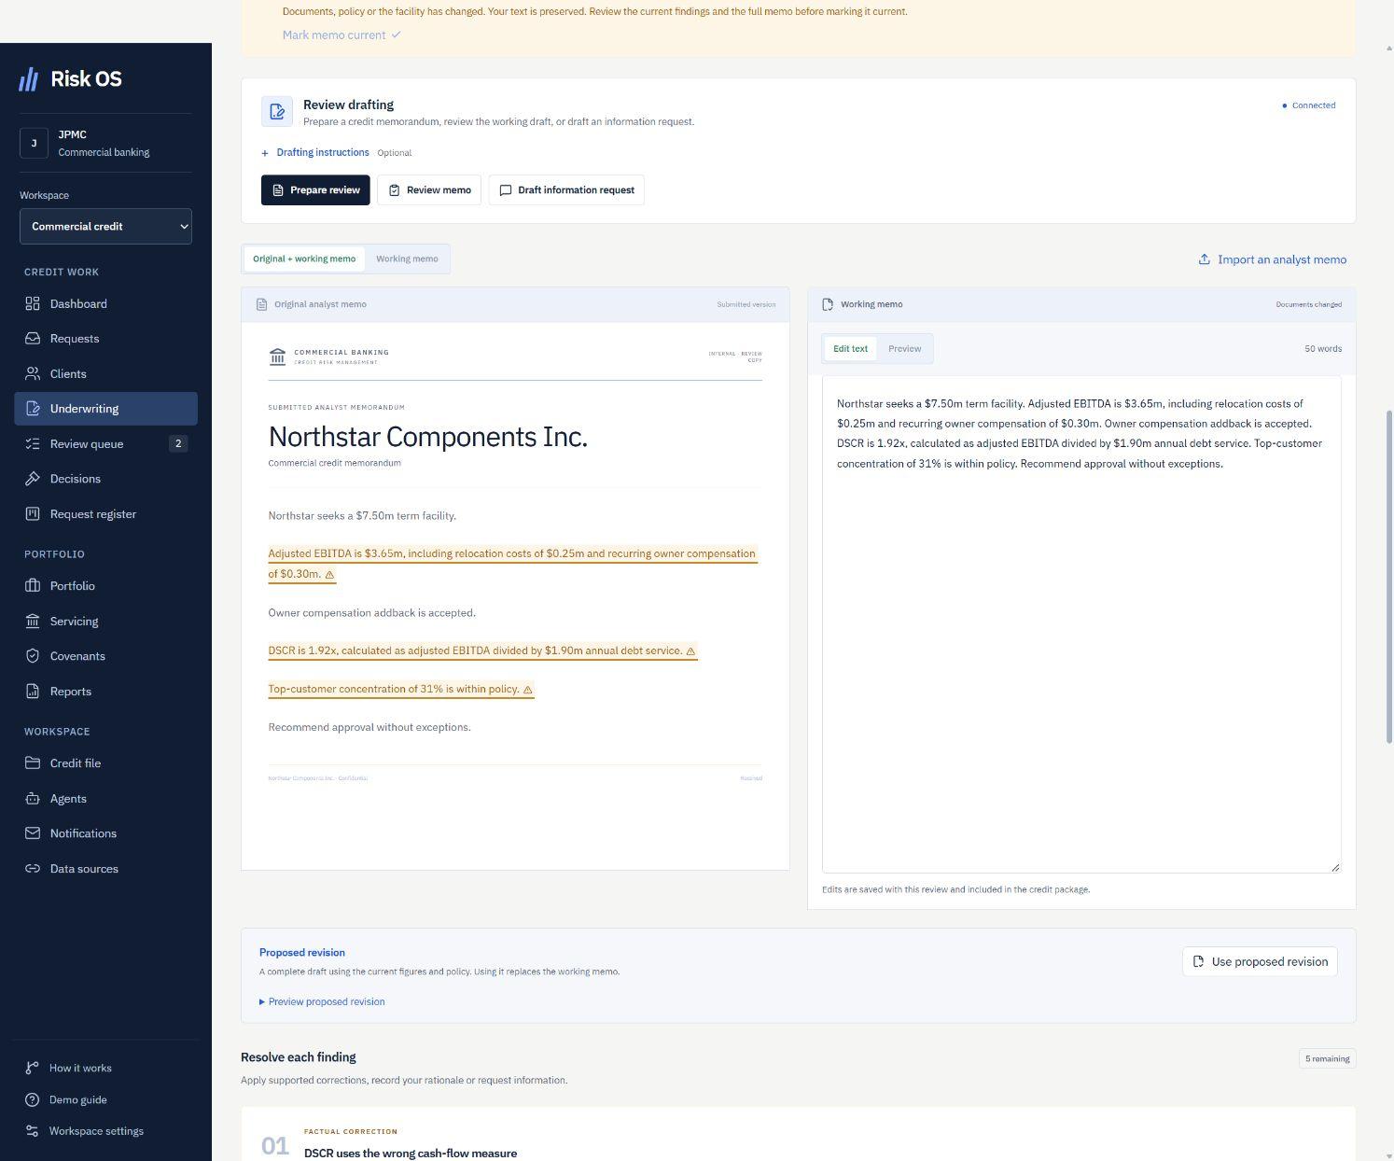Click the JPMC organization avatar
Viewport: 1394px width, 1161px height.
pyautogui.click(x=34, y=143)
